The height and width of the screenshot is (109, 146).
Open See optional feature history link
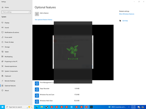pyautogui.click(x=44, y=19)
